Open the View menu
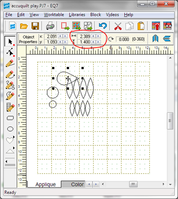The width and height of the screenshot is (178, 199). [x=34, y=15]
